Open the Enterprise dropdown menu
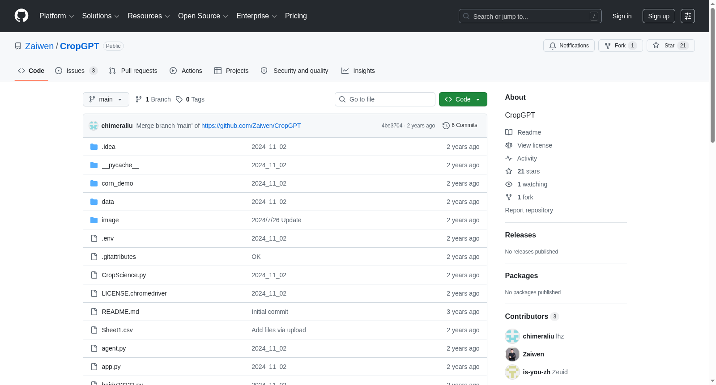This screenshot has height=385, width=716. click(x=256, y=16)
